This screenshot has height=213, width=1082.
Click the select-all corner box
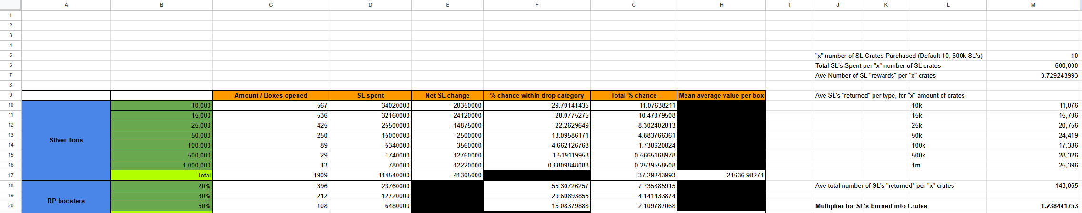[x=10, y=5]
